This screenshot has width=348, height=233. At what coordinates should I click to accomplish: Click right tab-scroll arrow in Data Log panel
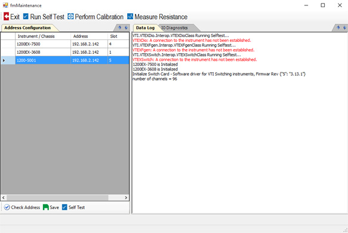click(x=344, y=27)
